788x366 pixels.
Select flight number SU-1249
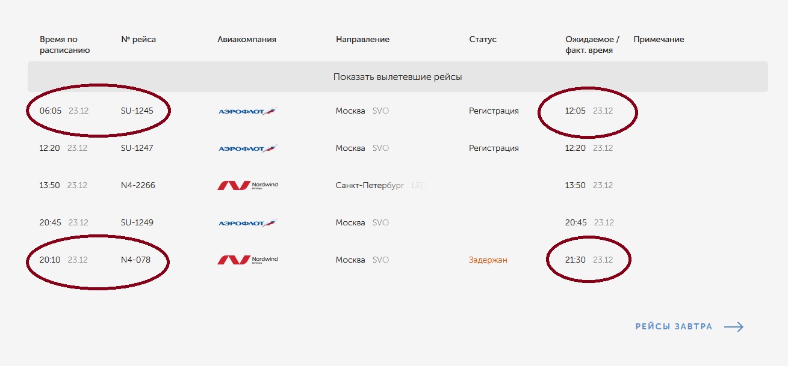click(x=137, y=223)
